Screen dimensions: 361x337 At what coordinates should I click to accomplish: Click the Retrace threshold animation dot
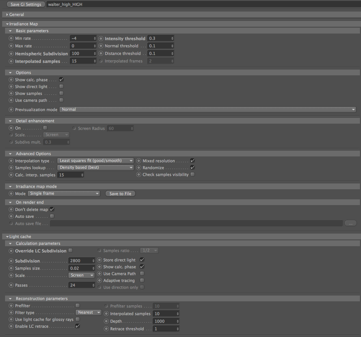(x=106, y=329)
